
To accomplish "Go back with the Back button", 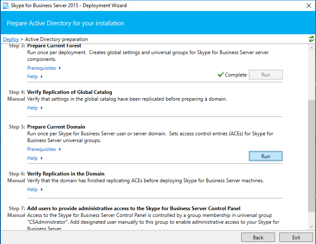I will pos(258,237).
